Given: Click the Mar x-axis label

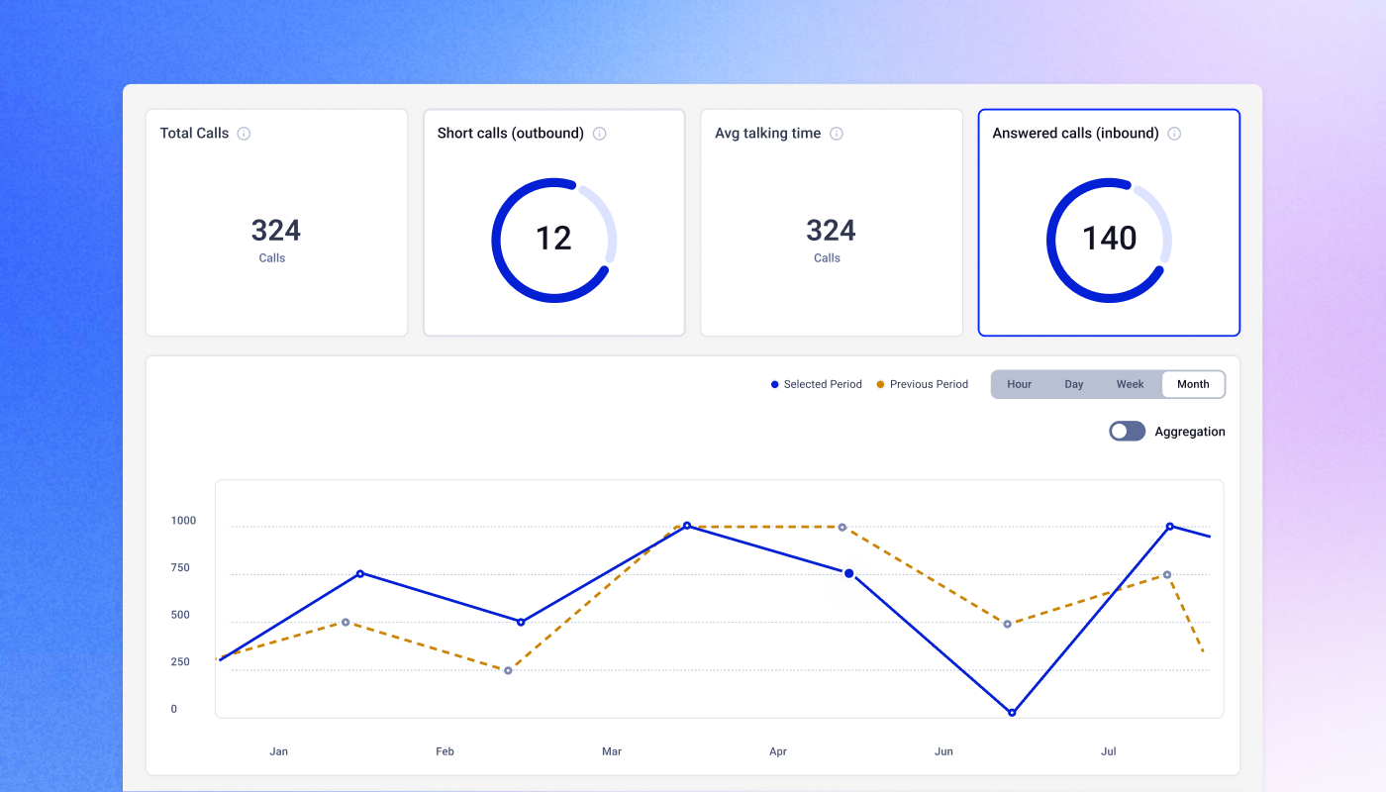Looking at the screenshot, I should [x=612, y=751].
